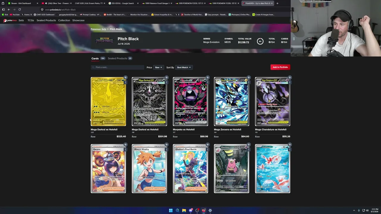Reload the page with the browser refresh icon
381x214 pixels.
20,10
